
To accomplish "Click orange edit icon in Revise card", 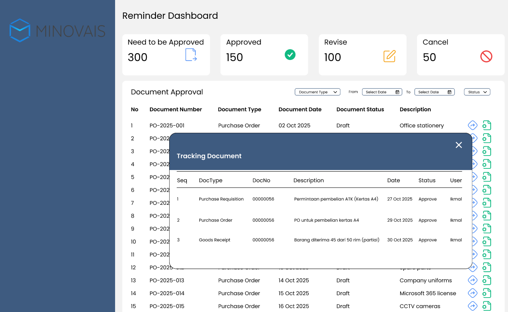I will (389, 56).
